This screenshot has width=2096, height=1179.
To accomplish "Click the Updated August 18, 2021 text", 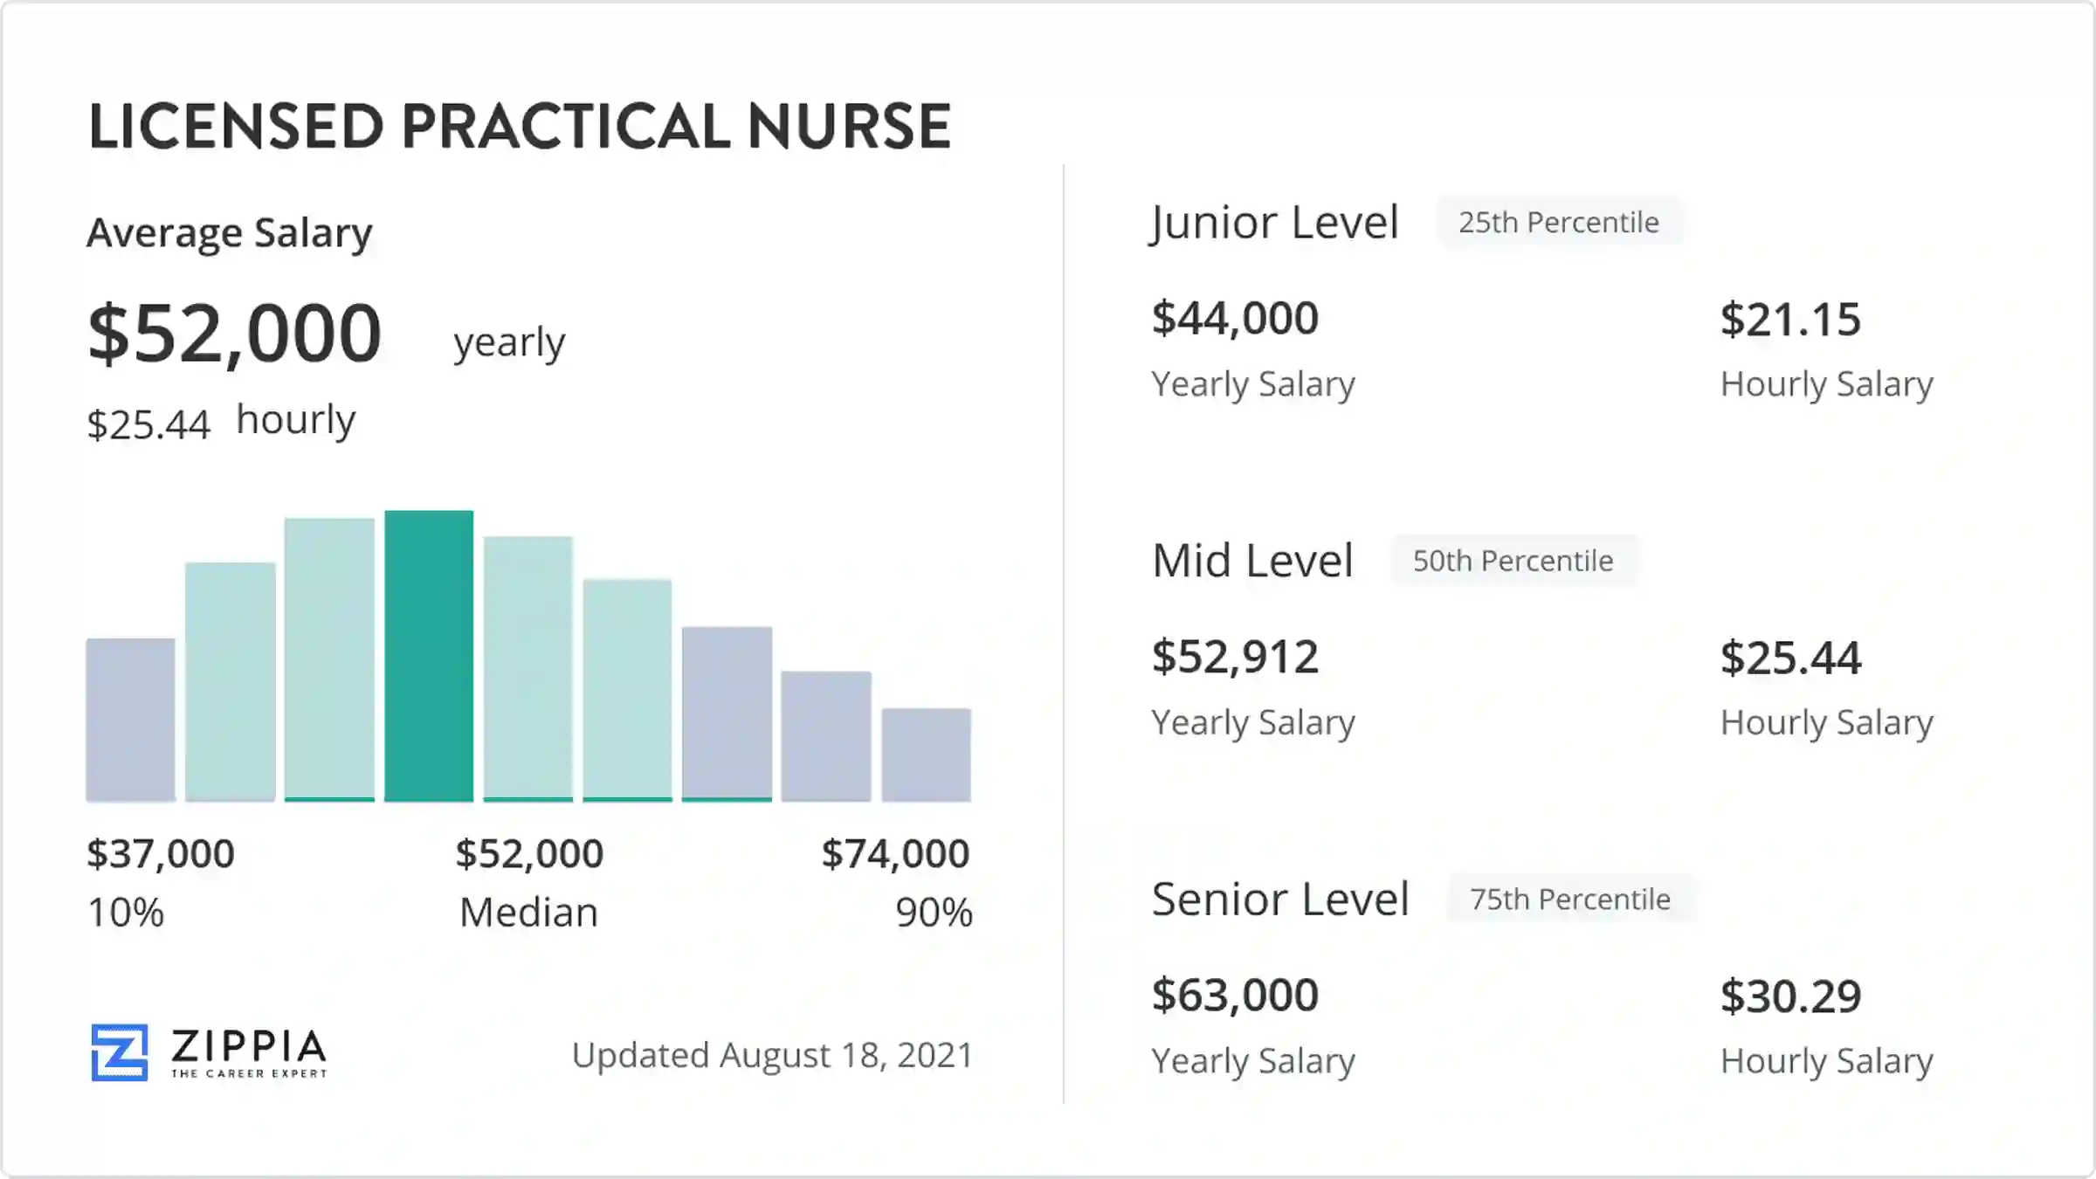I will pyautogui.click(x=772, y=1055).
